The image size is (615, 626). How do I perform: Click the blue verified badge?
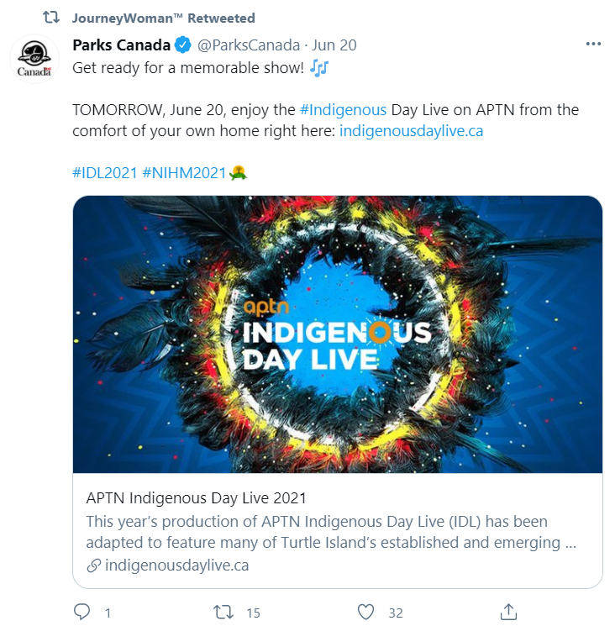(183, 45)
